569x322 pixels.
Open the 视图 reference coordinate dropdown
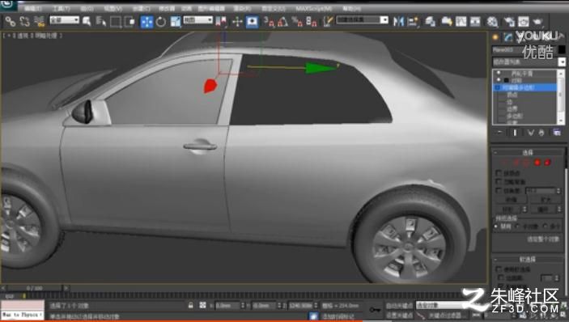(197, 20)
